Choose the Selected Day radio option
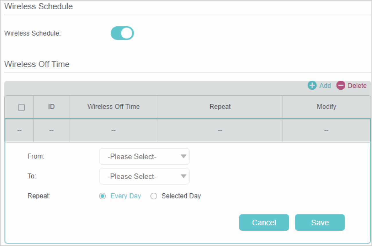 pos(154,196)
